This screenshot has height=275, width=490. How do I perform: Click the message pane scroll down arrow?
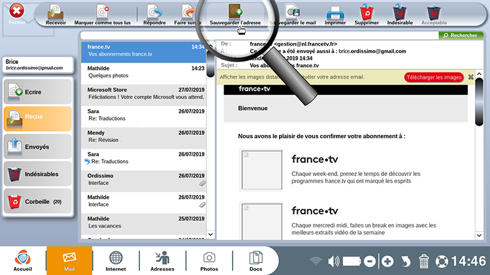pyautogui.click(x=479, y=235)
